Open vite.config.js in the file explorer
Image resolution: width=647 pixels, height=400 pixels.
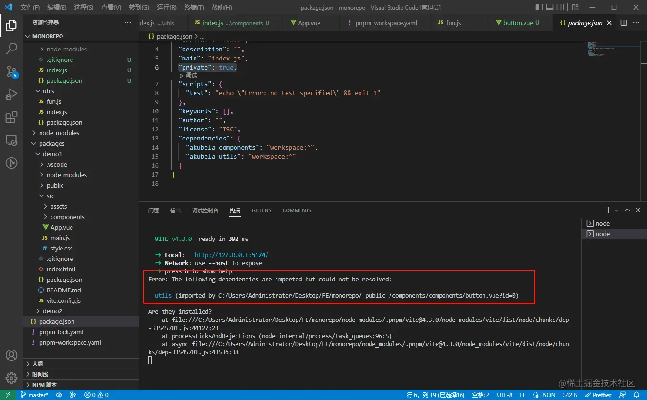(x=63, y=300)
